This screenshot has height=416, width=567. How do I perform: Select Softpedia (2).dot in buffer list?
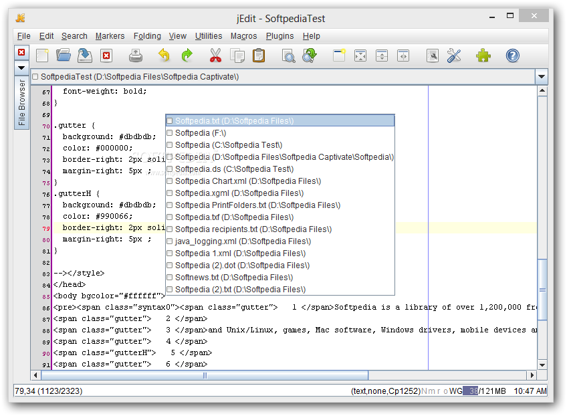tap(280, 265)
